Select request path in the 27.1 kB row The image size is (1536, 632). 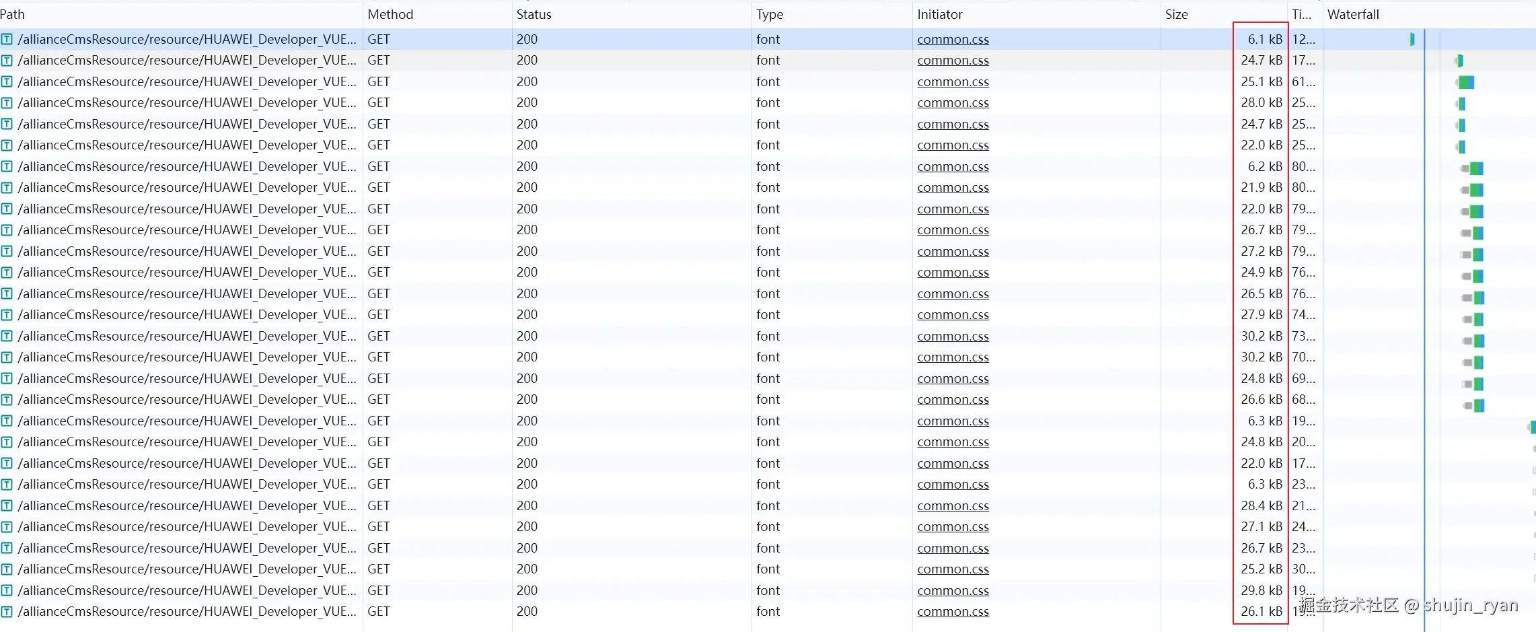187,527
